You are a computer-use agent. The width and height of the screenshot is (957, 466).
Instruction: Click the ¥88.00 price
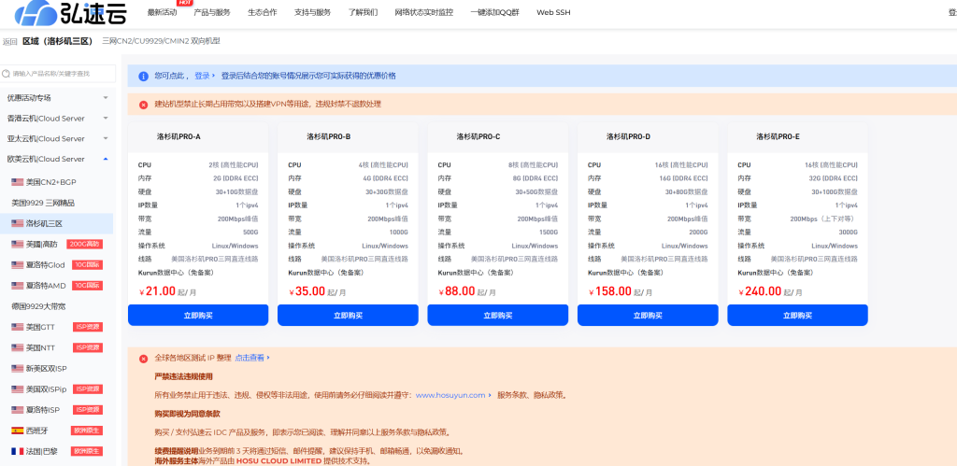[457, 291]
